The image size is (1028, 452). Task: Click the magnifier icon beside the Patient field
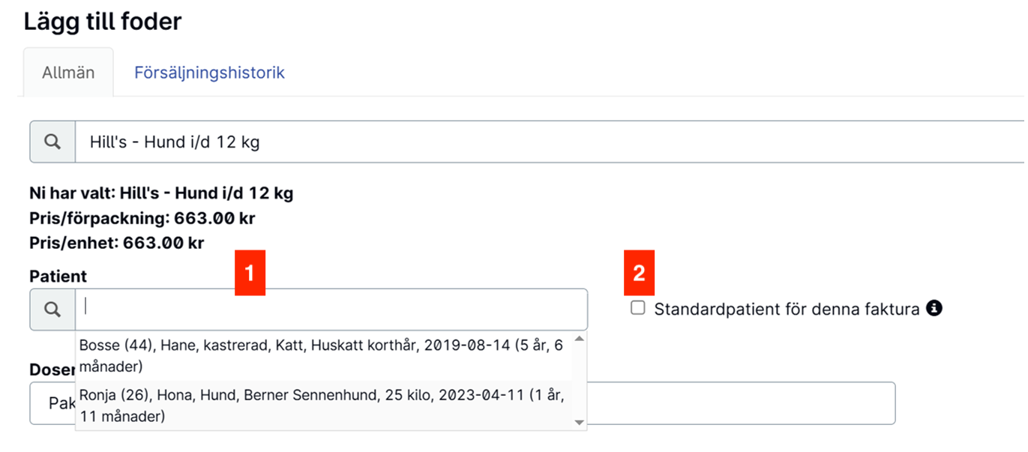coord(52,310)
